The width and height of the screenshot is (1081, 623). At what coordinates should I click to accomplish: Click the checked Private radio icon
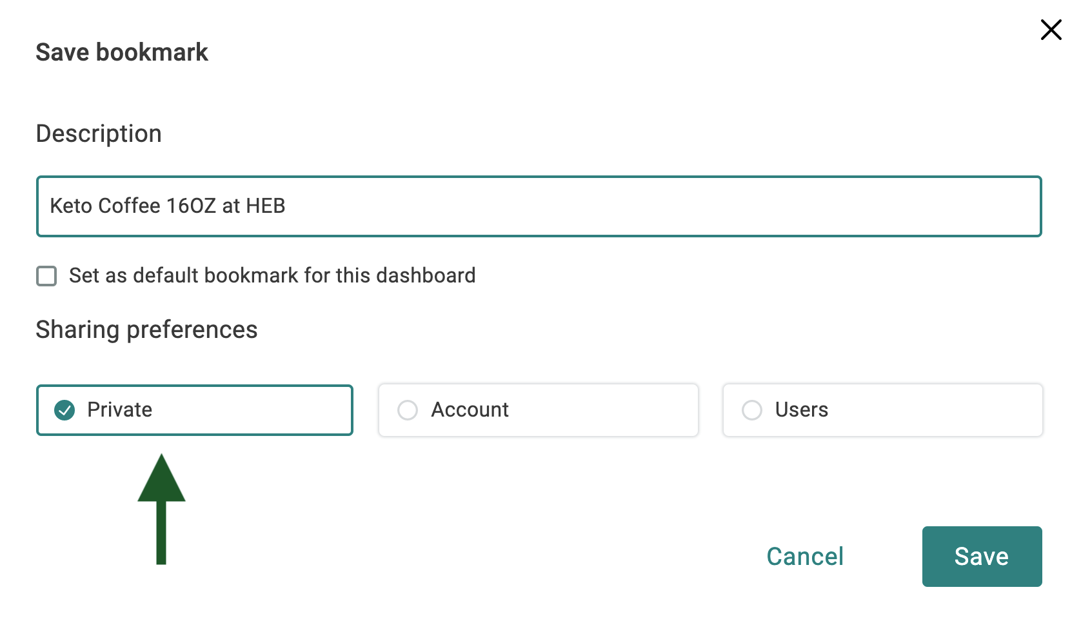pos(64,410)
